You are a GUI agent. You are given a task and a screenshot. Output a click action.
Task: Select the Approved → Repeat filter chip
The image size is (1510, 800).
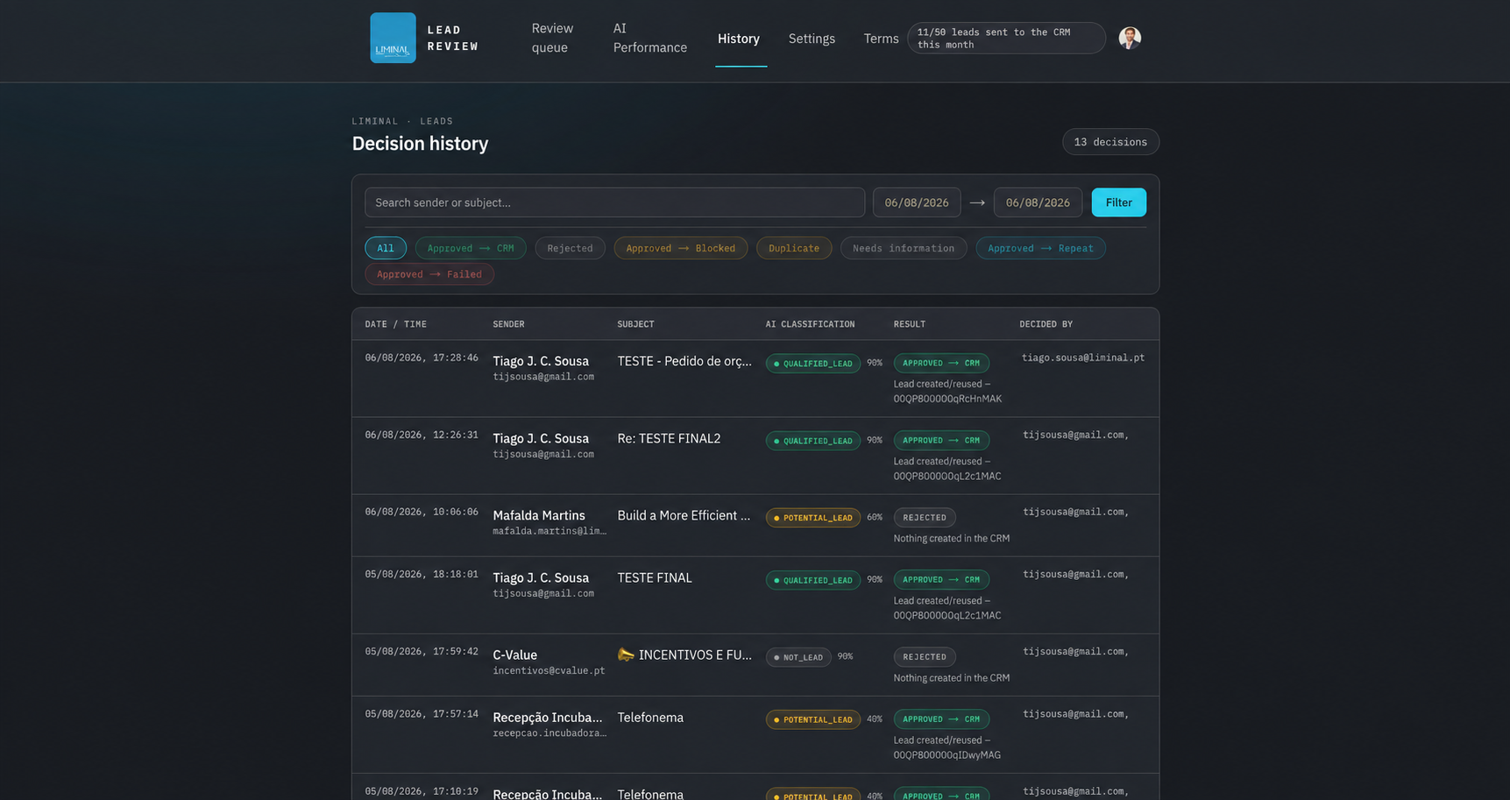point(1040,248)
